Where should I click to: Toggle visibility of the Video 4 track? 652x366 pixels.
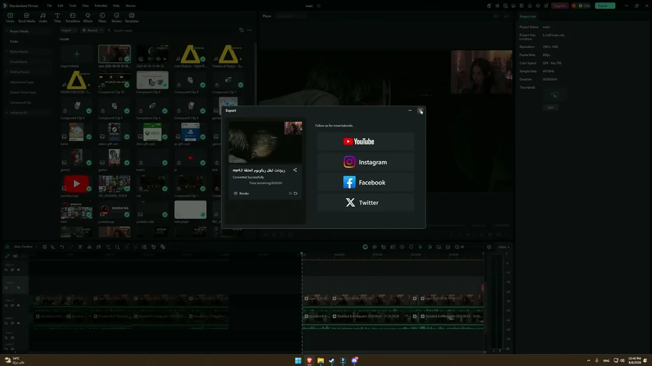(19, 270)
